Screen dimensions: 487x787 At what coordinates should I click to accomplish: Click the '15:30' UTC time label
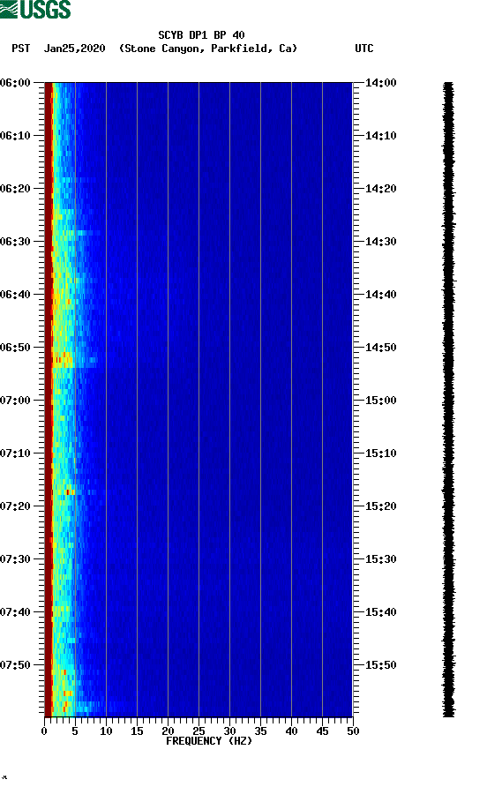click(380, 559)
